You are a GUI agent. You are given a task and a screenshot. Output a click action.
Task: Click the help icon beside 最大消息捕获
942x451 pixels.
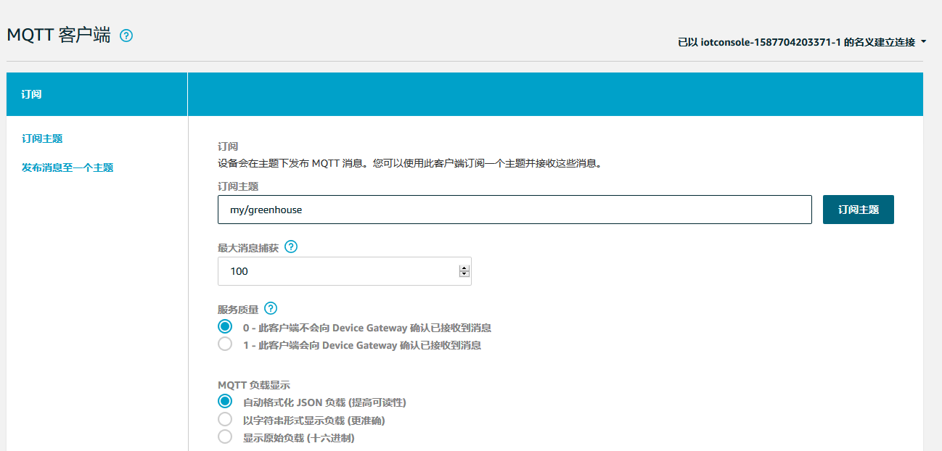(x=291, y=247)
